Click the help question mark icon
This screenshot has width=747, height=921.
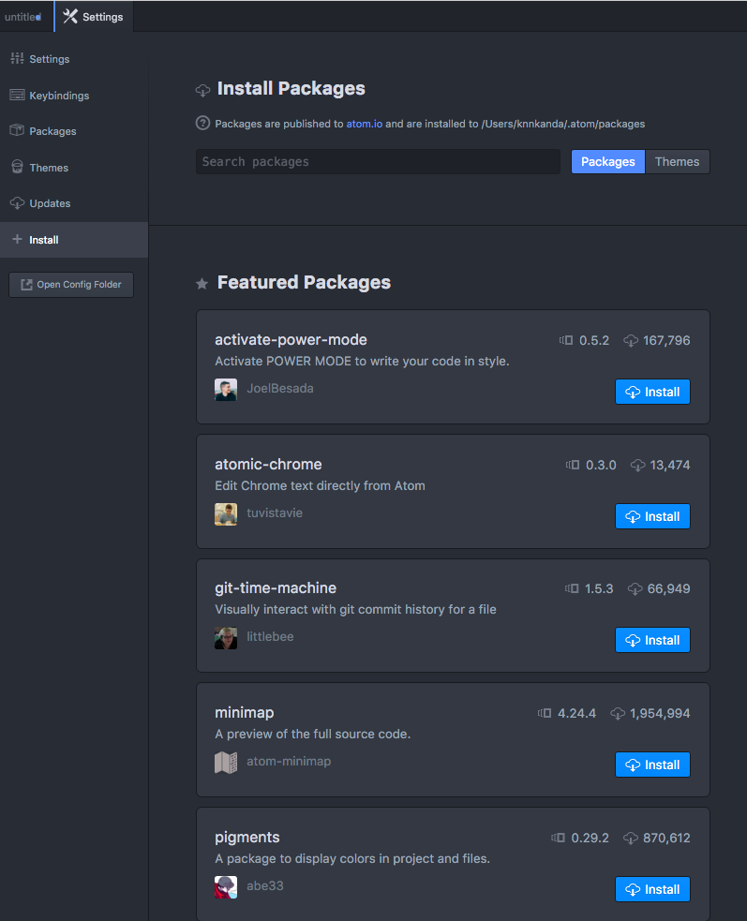(202, 123)
